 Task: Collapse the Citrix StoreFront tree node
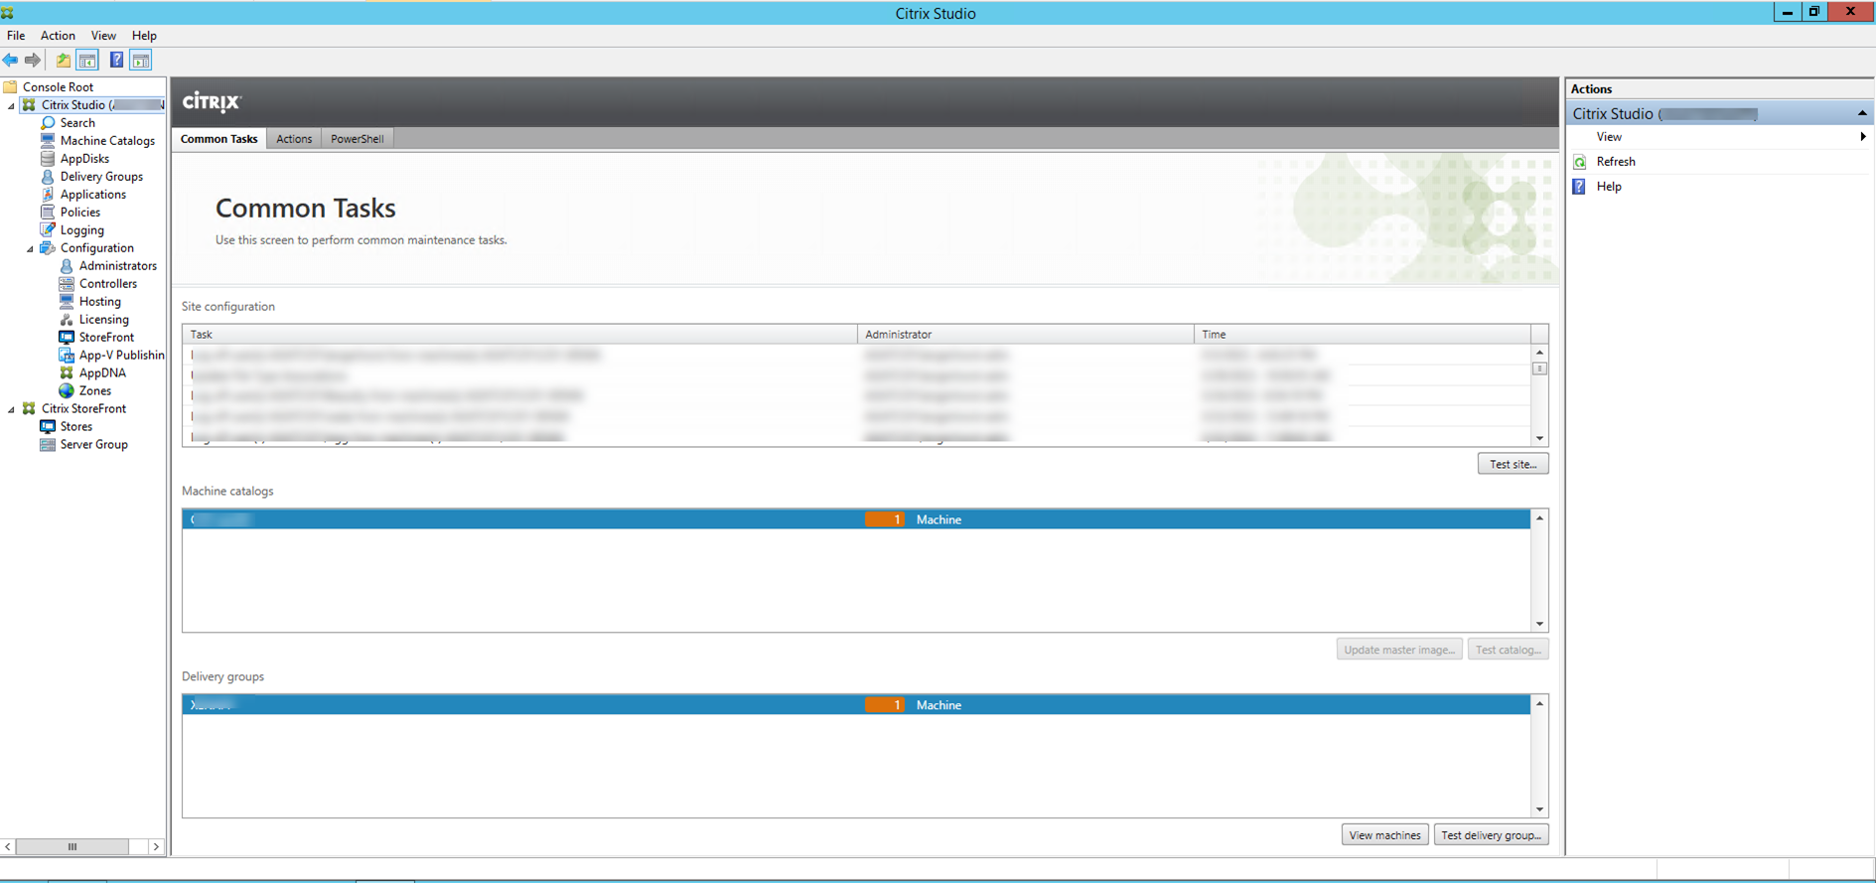[12, 409]
